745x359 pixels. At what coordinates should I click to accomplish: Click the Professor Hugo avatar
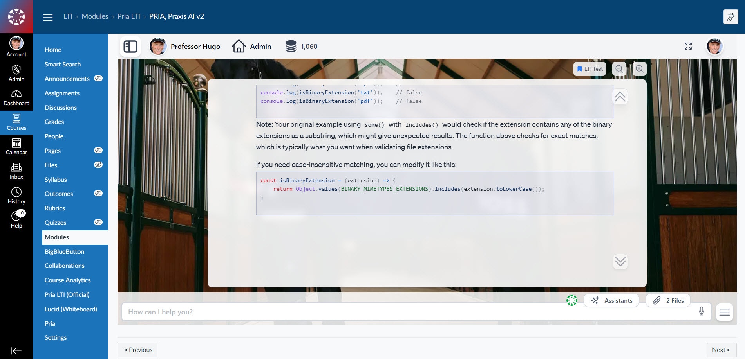point(158,47)
